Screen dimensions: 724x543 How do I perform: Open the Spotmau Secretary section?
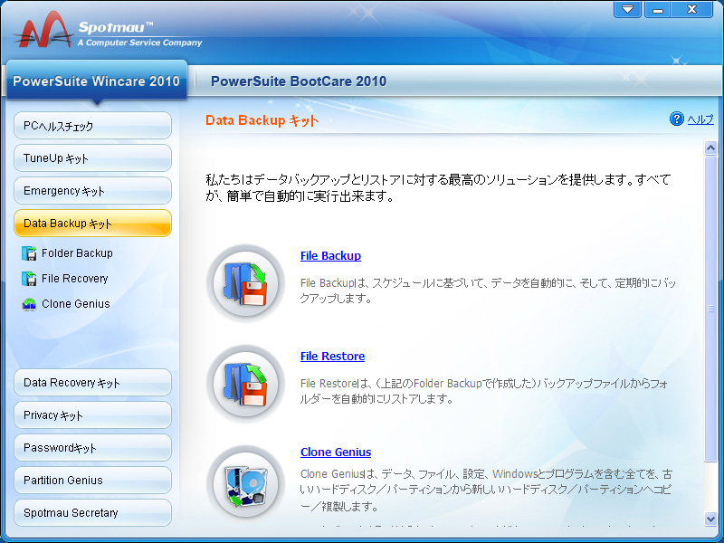point(93,512)
